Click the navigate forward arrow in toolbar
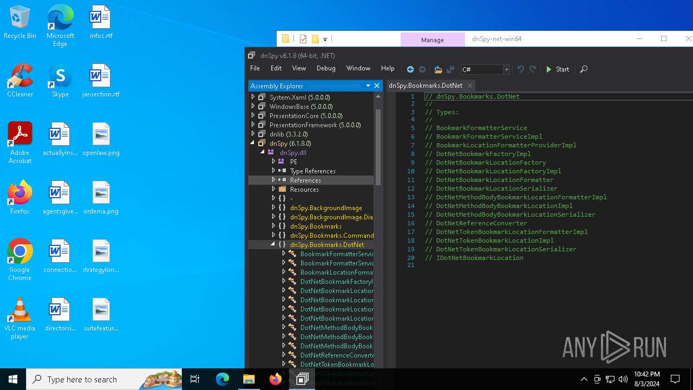This screenshot has height=390, width=693. (422, 69)
